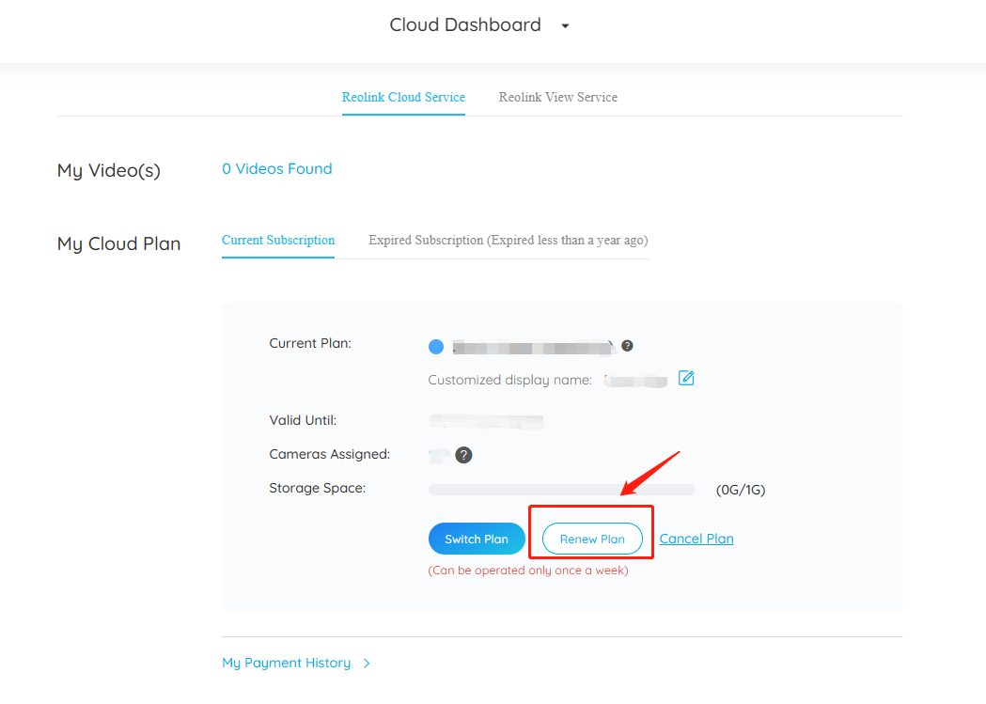Open the Cancel Plan link
The height and width of the screenshot is (704, 986).
[x=696, y=539]
